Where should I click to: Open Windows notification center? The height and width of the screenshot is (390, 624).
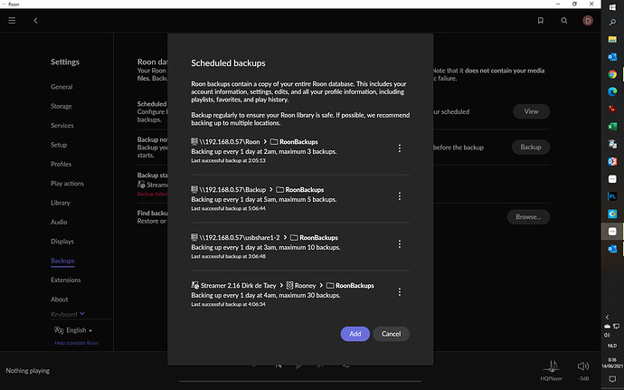point(612,379)
